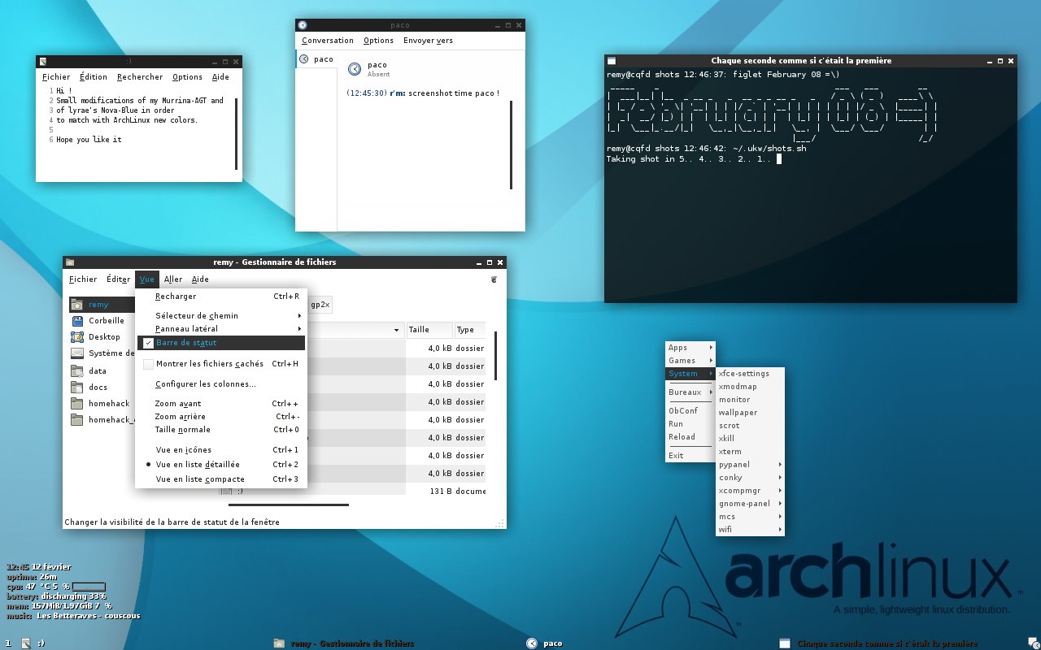The width and height of the screenshot is (1041, 650).
Task: Click the file manager's horizontal scrollbar
Action: 289,505
